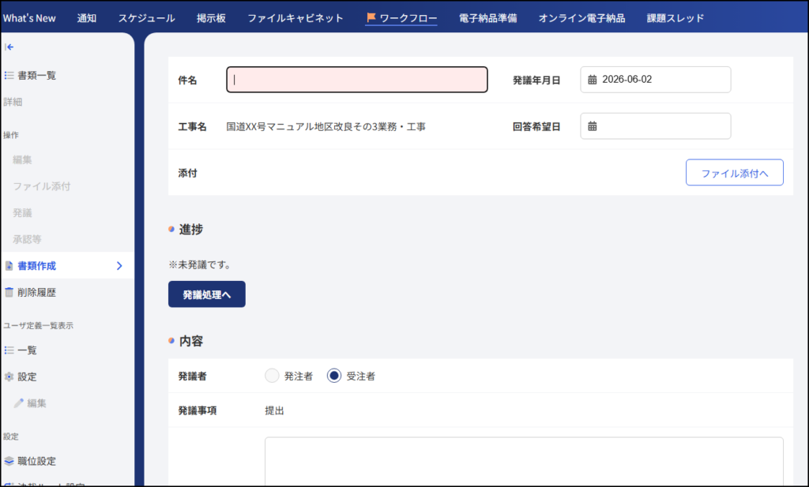Select the 受注者 radio button
809x487 pixels.
pos(334,376)
